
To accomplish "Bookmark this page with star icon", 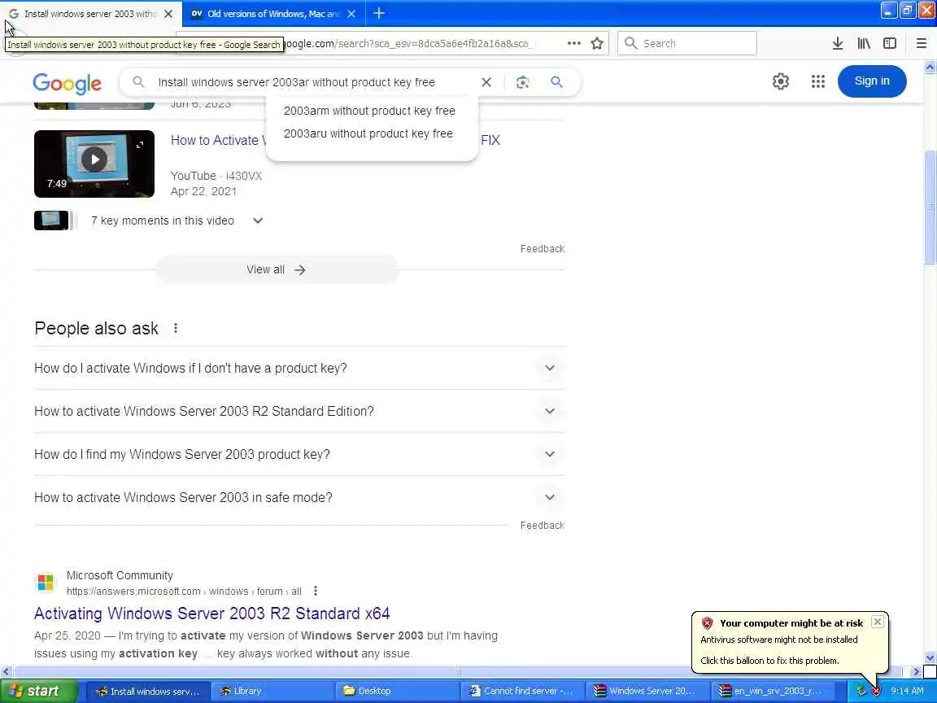I will point(596,43).
